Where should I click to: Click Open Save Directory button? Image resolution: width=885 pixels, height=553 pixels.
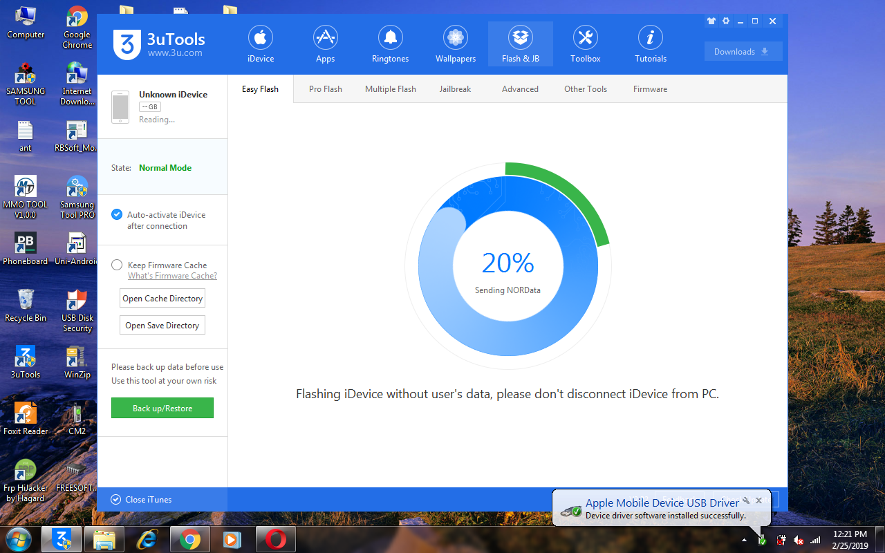pos(162,326)
